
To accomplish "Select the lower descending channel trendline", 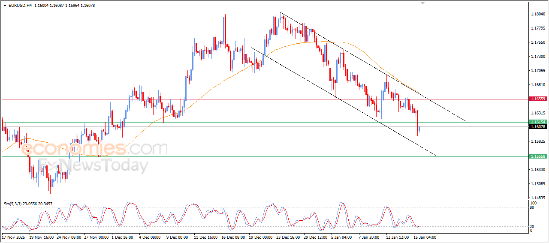I will [343, 101].
